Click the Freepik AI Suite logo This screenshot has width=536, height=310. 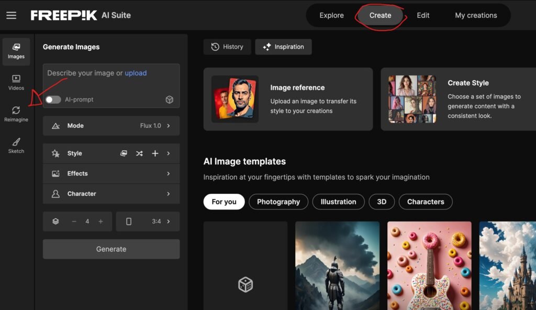click(x=81, y=15)
